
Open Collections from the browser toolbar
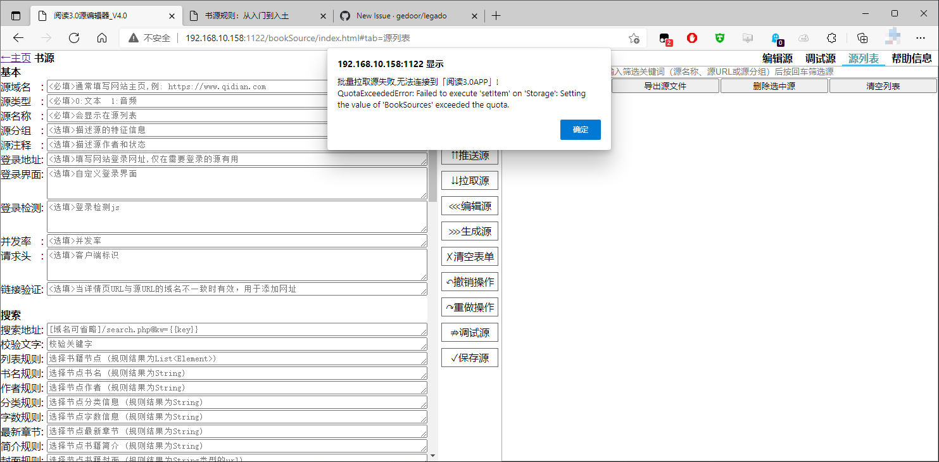coord(862,38)
